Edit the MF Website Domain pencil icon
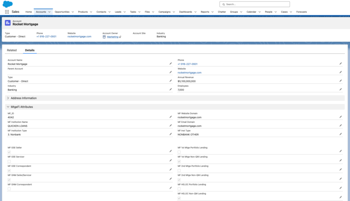 click(340, 117)
